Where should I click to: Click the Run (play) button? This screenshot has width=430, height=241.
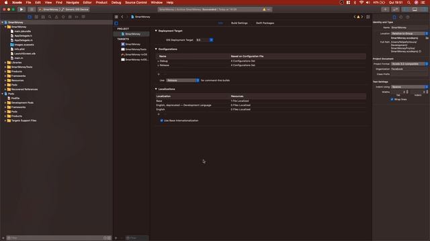coord(21,9)
